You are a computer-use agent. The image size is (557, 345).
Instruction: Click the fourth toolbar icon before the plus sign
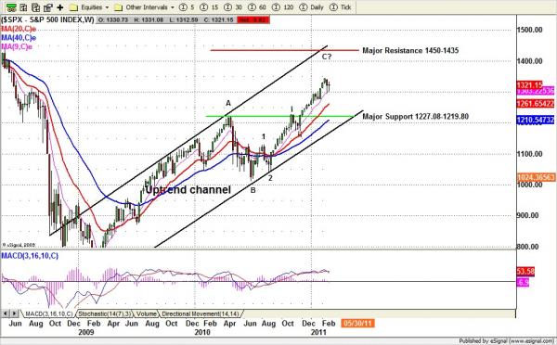click(48, 7)
